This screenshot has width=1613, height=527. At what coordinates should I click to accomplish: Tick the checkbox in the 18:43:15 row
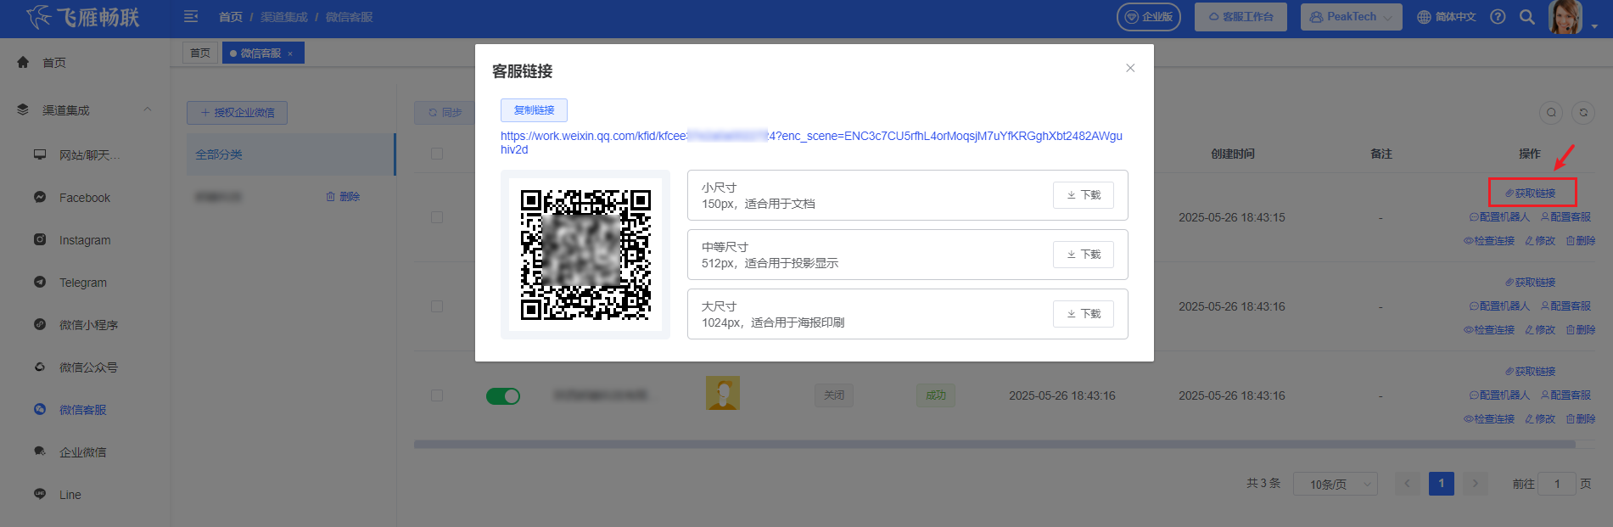pos(437,217)
